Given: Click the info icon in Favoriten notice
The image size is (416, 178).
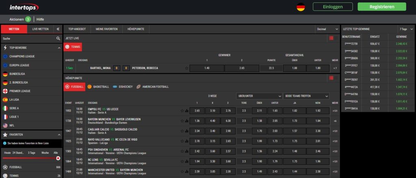Looking at the screenshot, I should pyautogui.click(x=4, y=143).
